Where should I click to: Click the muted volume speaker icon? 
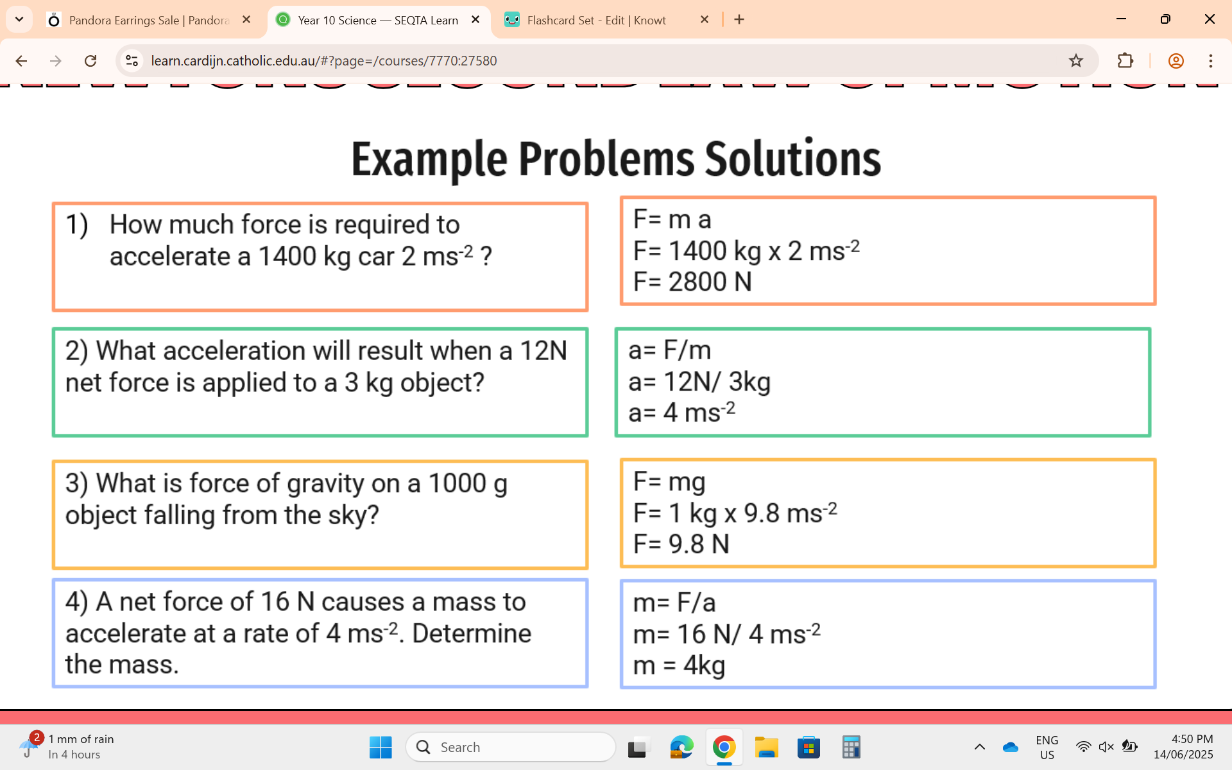[1106, 747]
